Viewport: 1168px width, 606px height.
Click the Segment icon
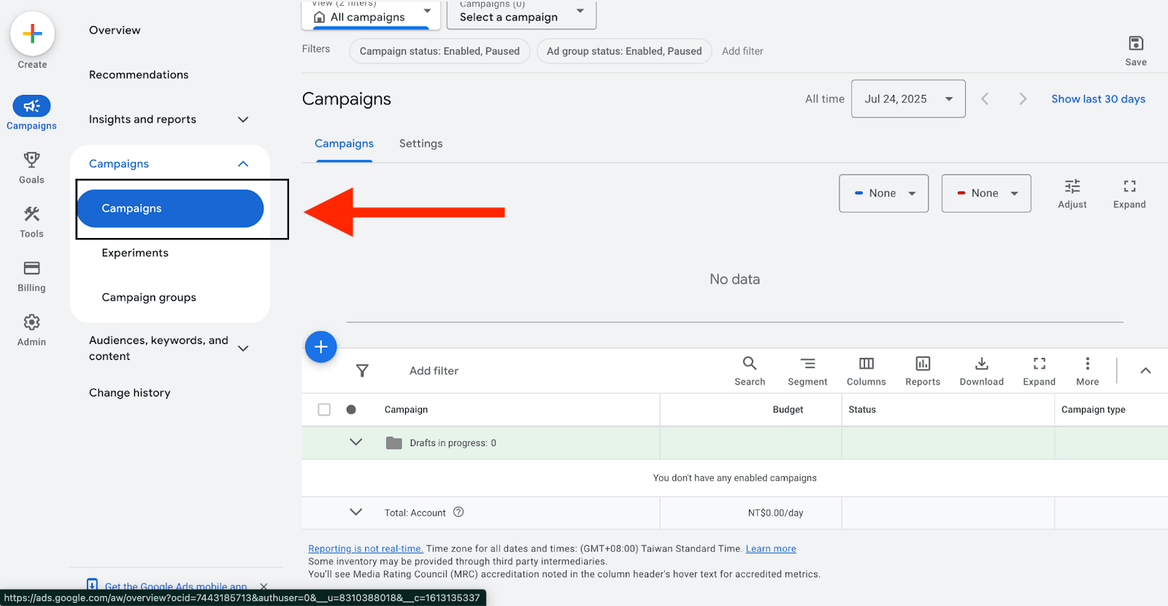(x=807, y=364)
